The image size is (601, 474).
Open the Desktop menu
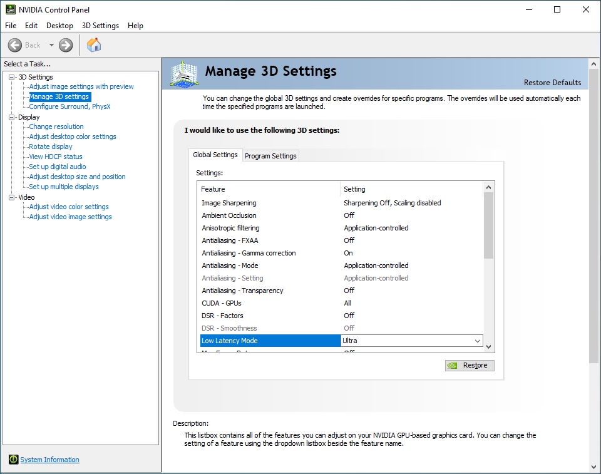coord(59,26)
